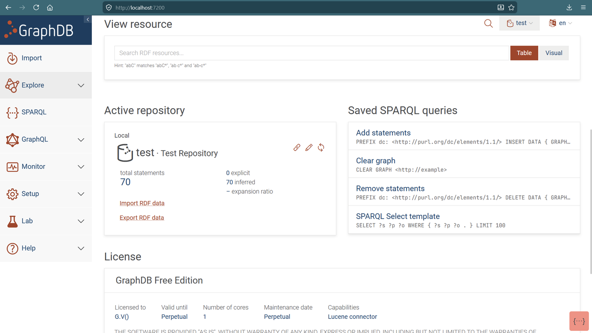Image resolution: width=592 pixels, height=333 pixels.
Task: Restart the test repository icon
Action: point(321,148)
